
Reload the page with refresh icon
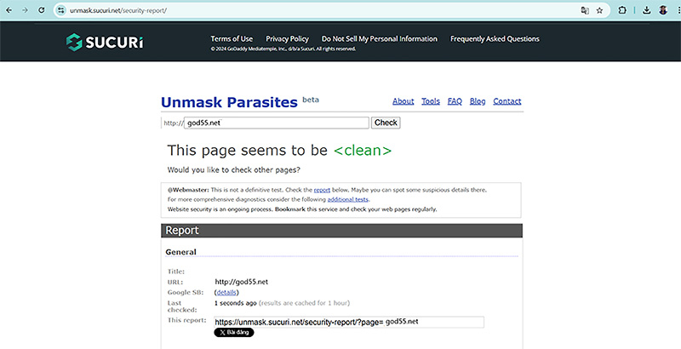[41, 10]
